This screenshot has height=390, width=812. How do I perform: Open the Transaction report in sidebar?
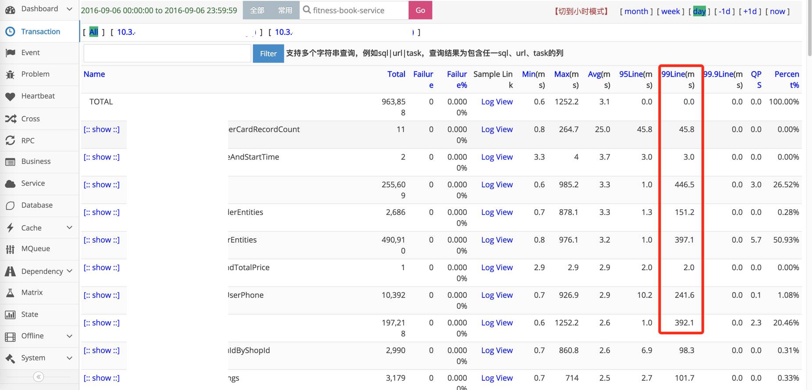pos(40,32)
